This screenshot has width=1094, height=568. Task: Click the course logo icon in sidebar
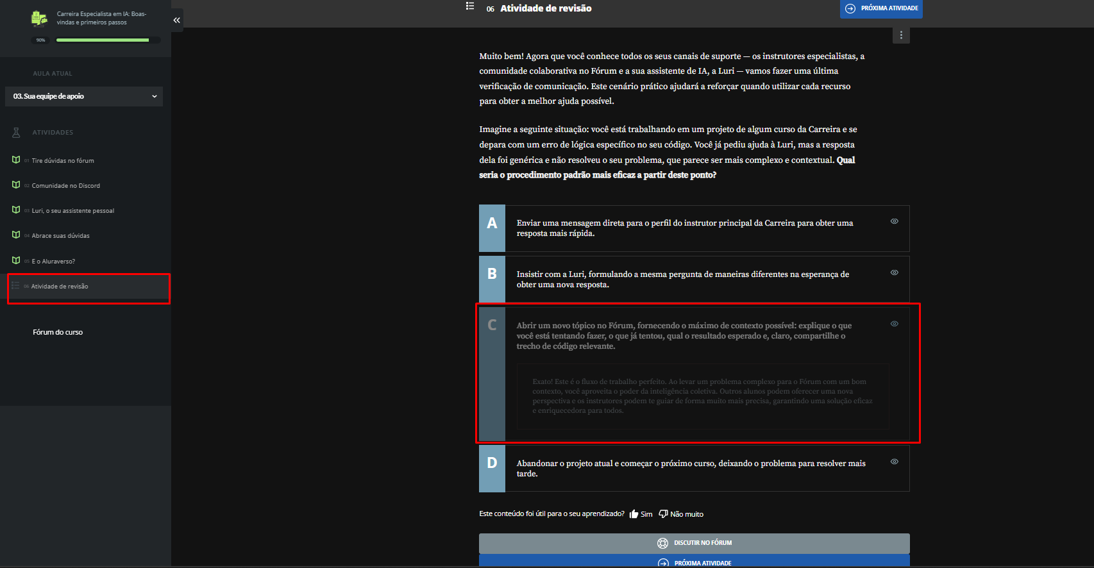(x=40, y=19)
